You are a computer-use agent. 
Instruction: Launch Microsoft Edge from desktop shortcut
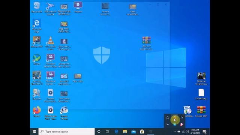(37, 26)
